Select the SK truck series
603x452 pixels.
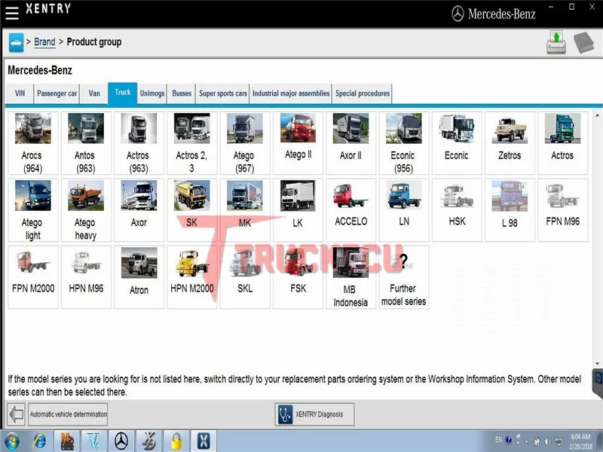coord(192,210)
